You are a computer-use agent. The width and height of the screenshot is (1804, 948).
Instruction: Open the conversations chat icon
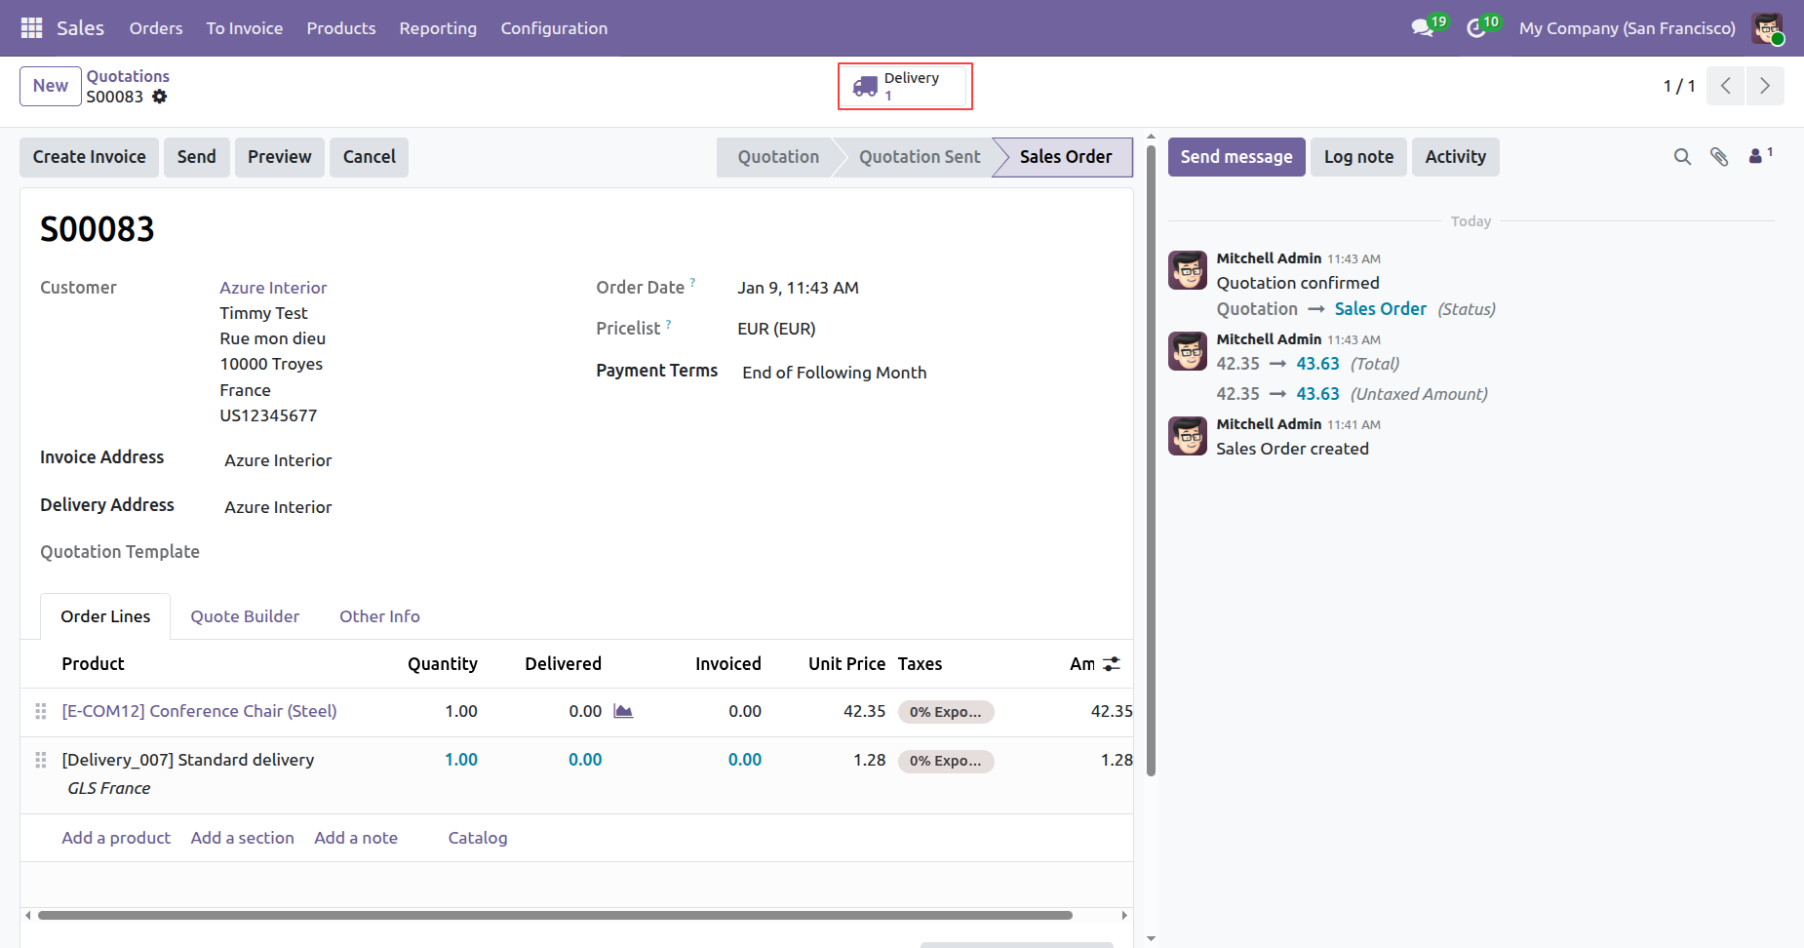pos(1423,28)
